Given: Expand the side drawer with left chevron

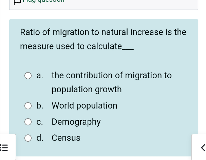Looking at the screenshot, I should click(x=203, y=147).
